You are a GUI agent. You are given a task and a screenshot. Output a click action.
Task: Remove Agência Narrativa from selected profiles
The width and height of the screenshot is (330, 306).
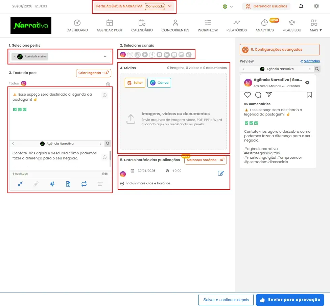14,56
